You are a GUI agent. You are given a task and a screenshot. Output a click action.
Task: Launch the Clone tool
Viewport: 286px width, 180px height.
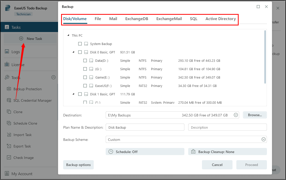pos(18,112)
